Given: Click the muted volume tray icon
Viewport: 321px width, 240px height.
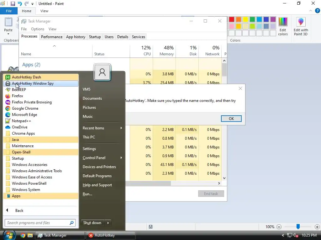Looking at the screenshot, I should pos(296,235).
